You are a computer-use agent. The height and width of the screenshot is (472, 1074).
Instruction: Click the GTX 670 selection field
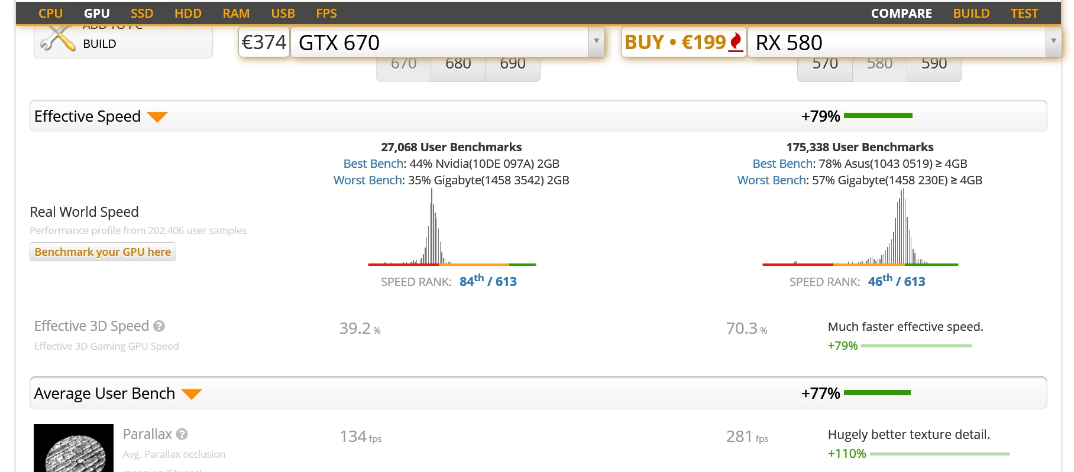point(440,43)
